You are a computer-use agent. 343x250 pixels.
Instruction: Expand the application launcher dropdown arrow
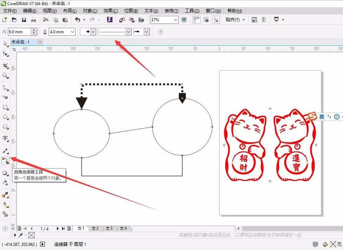[283, 20]
